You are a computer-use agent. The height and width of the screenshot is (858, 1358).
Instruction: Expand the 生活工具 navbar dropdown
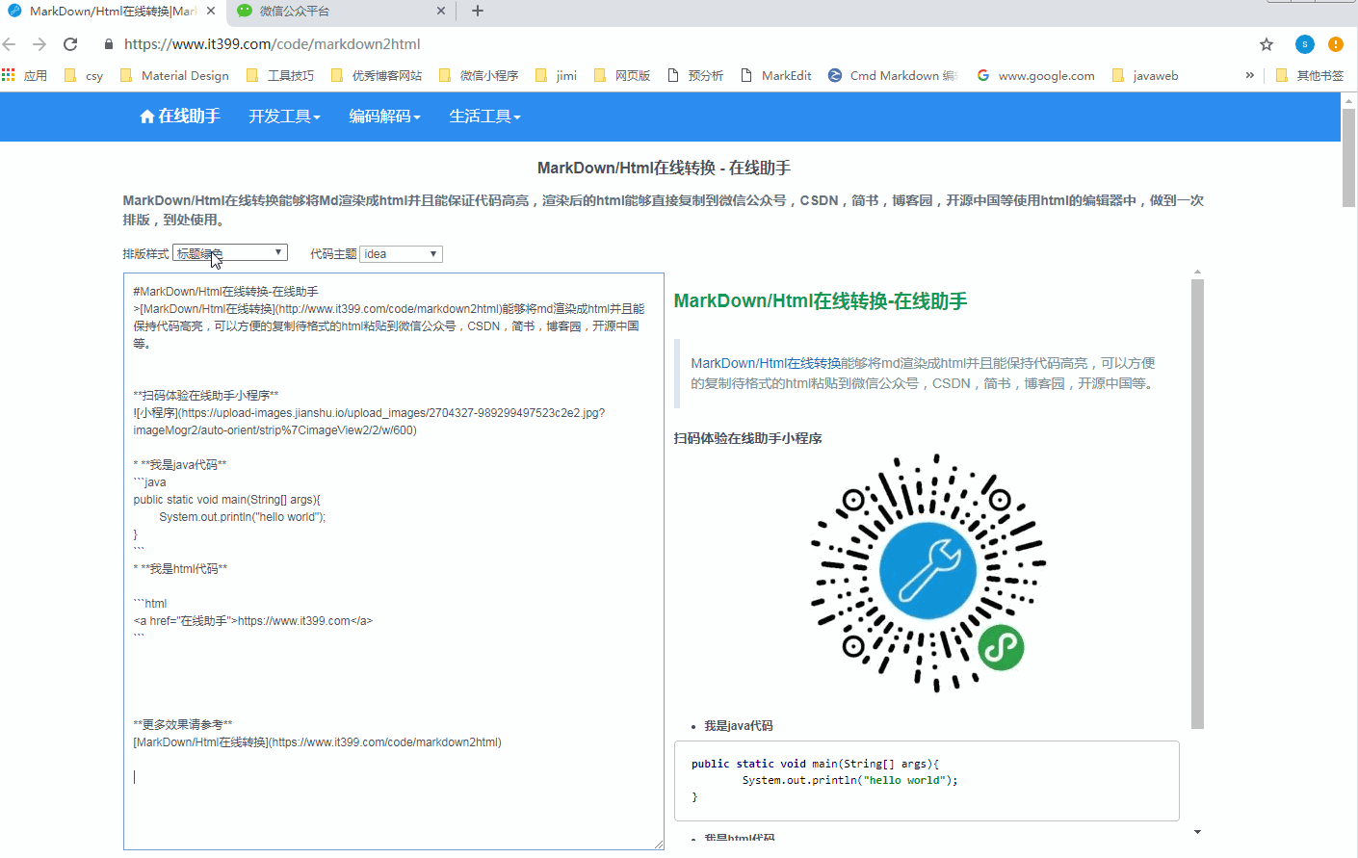(484, 116)
